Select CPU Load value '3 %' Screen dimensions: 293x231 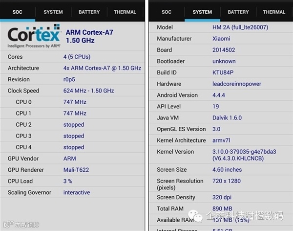pos(68,181)
